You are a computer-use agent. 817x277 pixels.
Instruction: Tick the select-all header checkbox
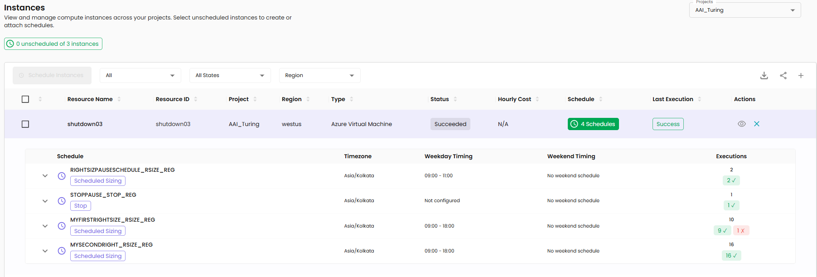coord(25,99)
